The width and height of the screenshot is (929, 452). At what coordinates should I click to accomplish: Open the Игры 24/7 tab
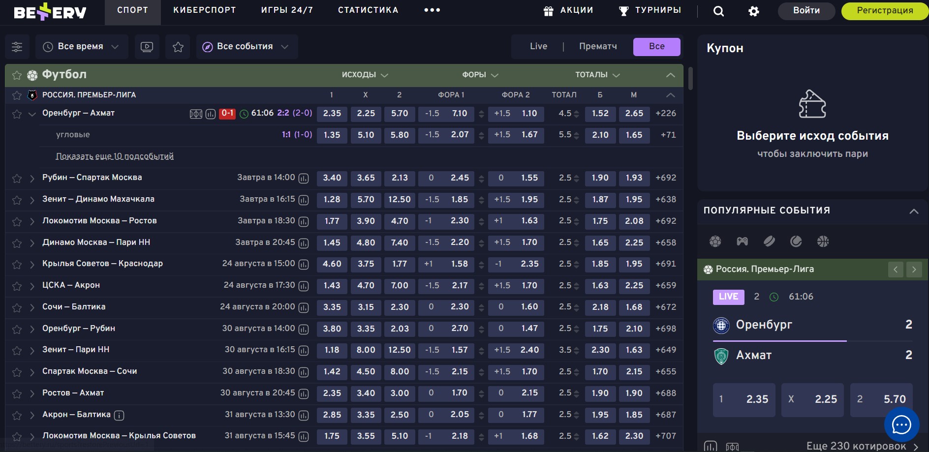287,10
